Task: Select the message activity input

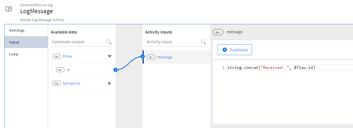Action: coord(165,57)
